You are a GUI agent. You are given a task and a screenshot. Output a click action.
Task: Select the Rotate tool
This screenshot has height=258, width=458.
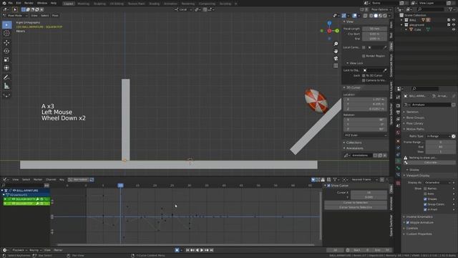coord(6,51)
